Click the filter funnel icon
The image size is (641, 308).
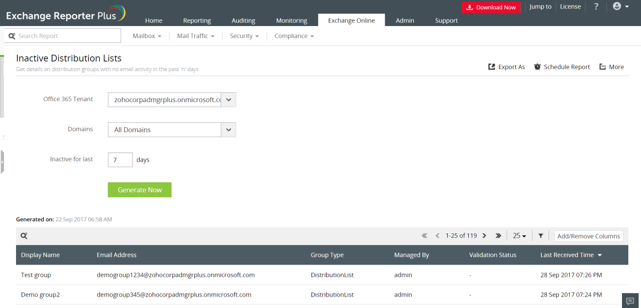pos(541,236)
